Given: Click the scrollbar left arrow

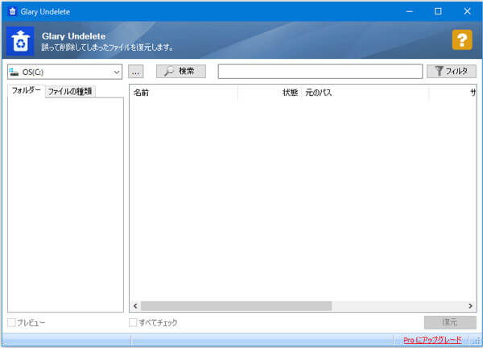Looking at the screenshot, I should (x=135, y=306).
